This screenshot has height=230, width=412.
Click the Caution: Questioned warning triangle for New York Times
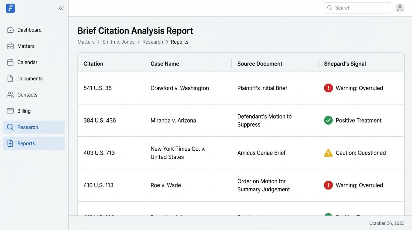(328, 152)
